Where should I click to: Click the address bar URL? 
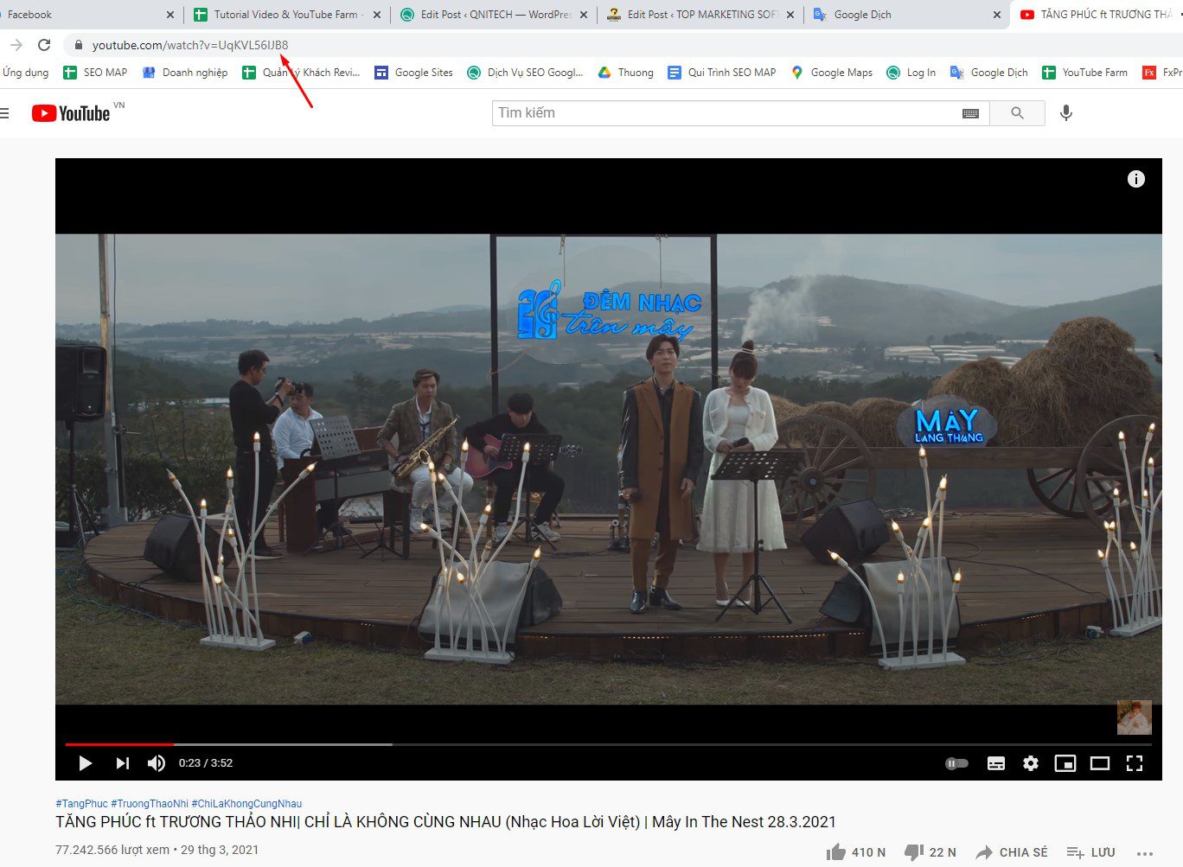190,45
